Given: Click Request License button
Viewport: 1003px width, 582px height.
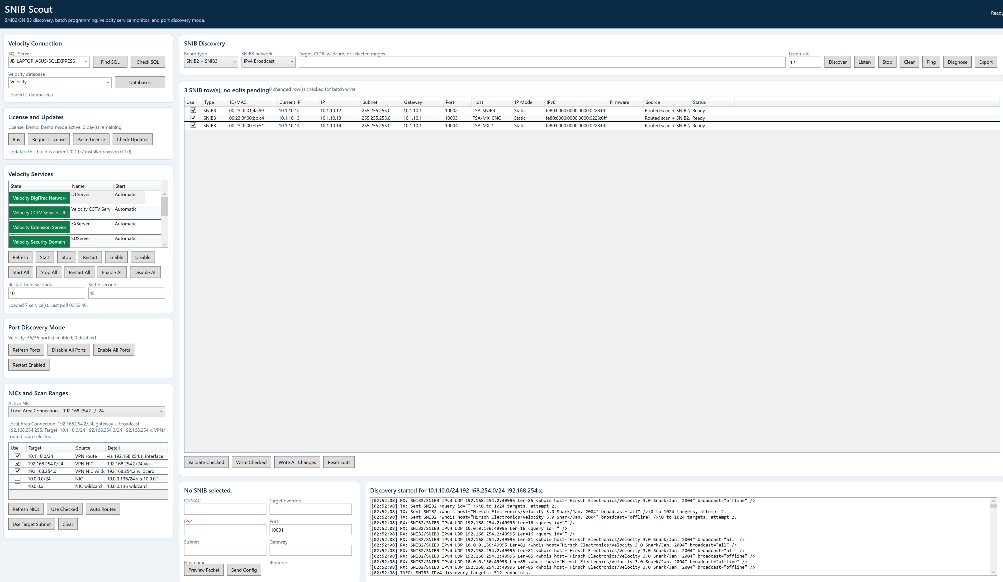Looking at the screenshot, I should click(x=49, y=139).
